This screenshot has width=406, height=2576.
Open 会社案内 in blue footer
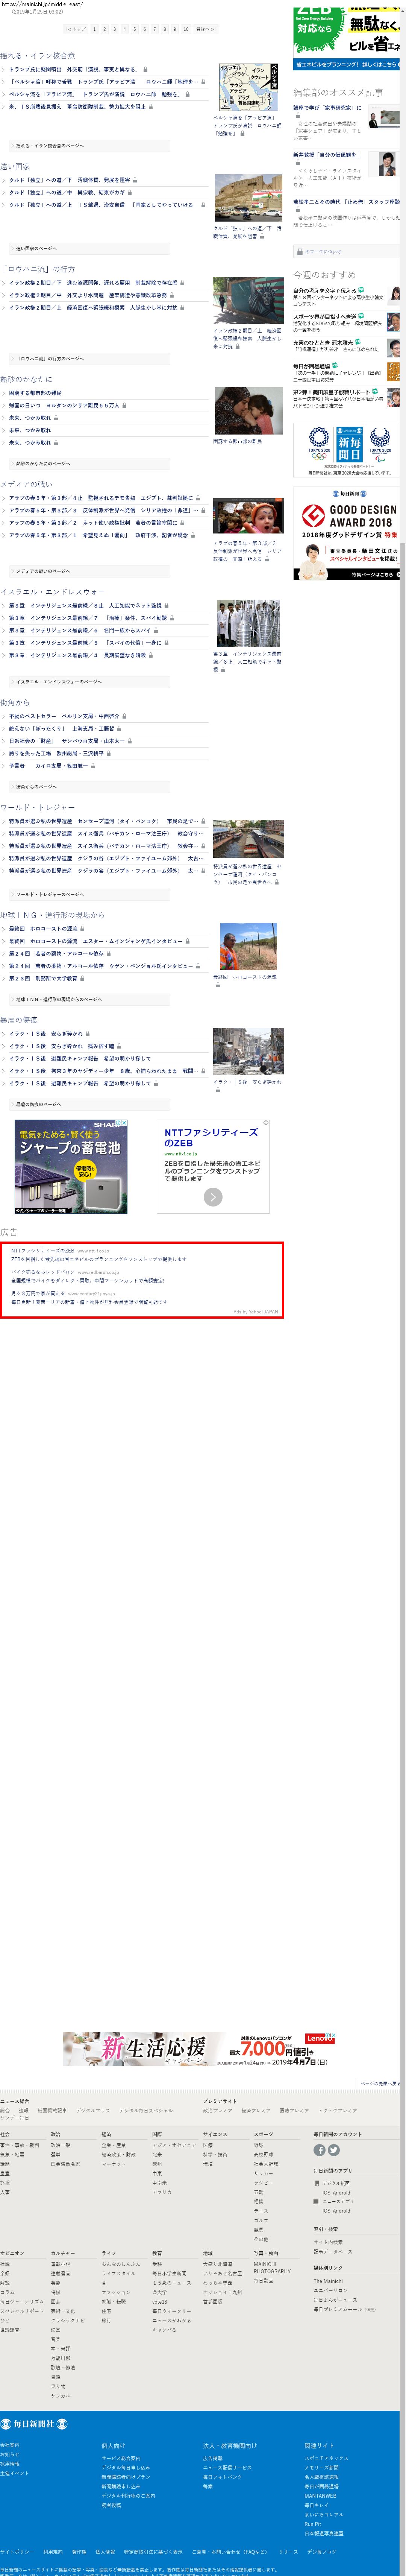pos(10,2445)
